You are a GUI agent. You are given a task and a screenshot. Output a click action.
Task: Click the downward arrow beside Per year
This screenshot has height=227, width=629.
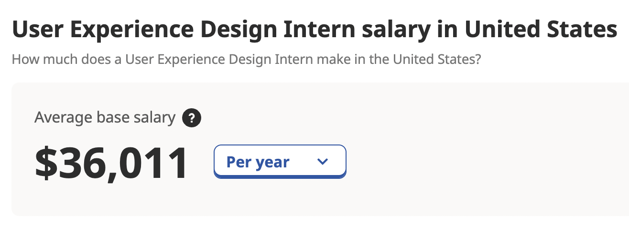323,162
